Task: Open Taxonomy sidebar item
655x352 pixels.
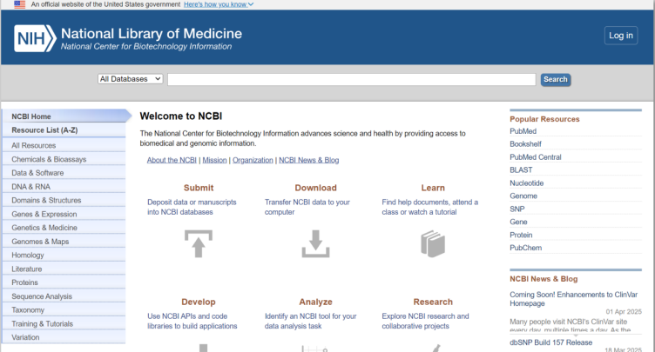Action: tap(64, 310)
